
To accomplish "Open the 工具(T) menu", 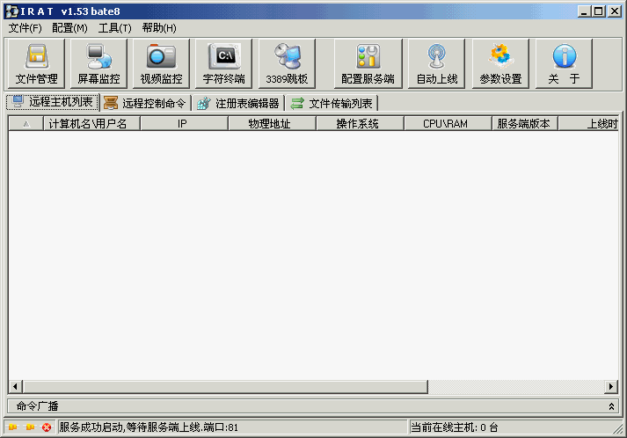I will (114, 28).
